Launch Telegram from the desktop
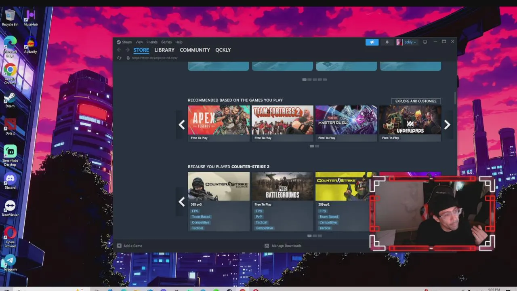 coord(10,263)
